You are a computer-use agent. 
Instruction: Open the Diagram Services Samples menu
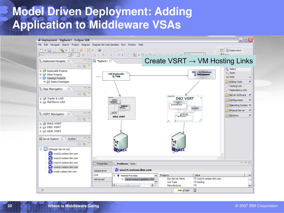pyautogui.click(x=105, y=45)
